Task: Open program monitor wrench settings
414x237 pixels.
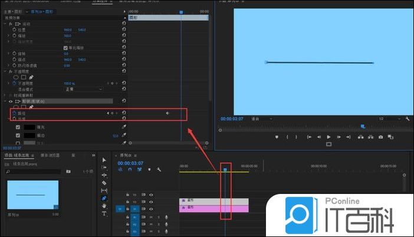Action: (x=408, y=119)
